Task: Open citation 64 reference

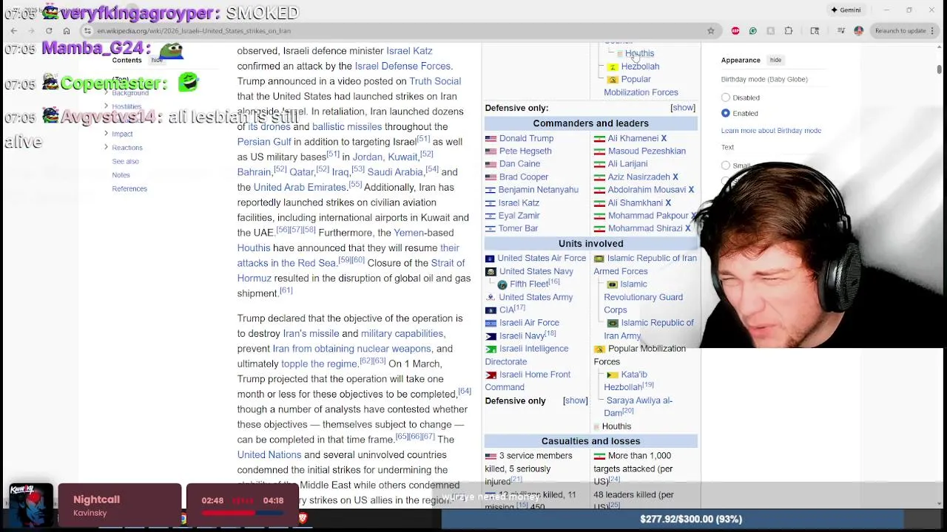Action: point(464,390)
